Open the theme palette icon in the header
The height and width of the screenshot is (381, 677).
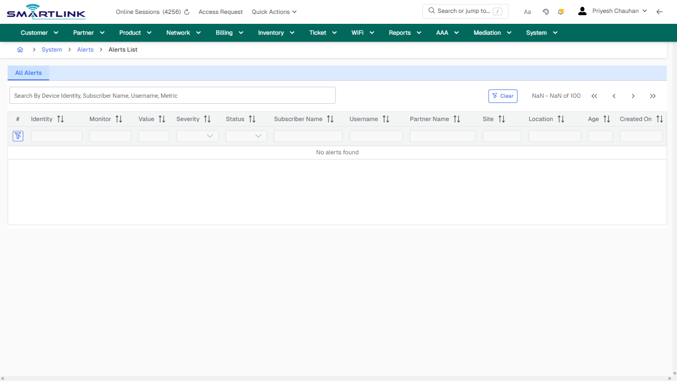[x=546, y=11]
